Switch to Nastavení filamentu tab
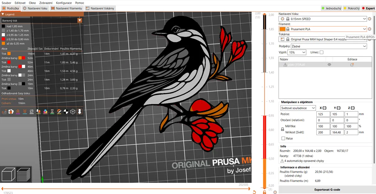 [67, 8]
